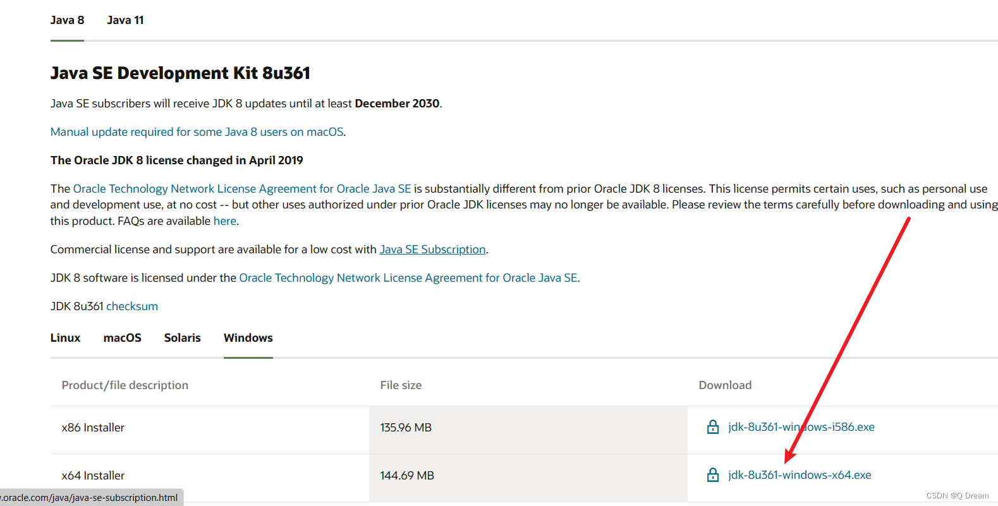Download jdk-8u361-windows-x64.exe

point(800,475)
